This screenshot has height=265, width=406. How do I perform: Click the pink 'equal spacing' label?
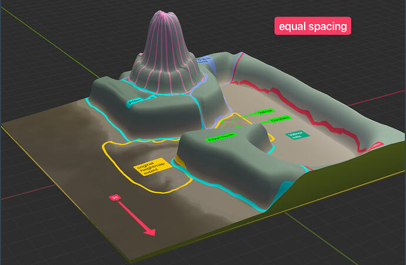click(x=313, y=26)
